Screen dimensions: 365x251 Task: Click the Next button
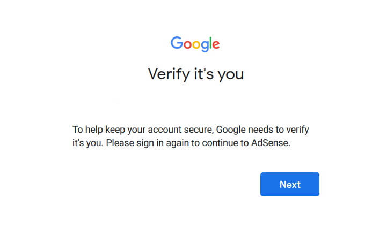click(x=290, y=185)
